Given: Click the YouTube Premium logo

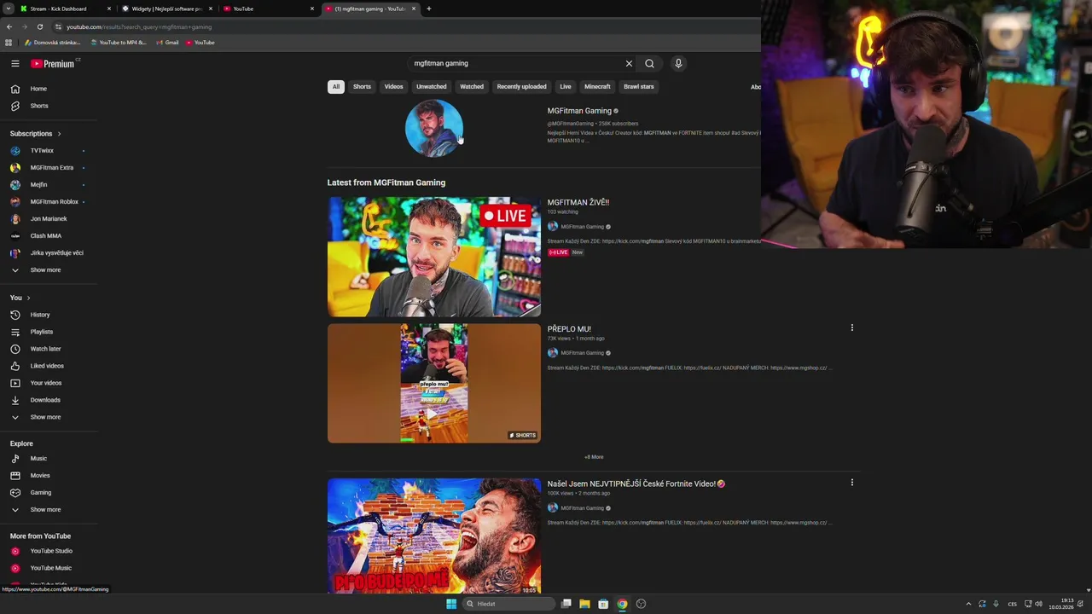Looking at the screenshot, I should click(53, 63).
